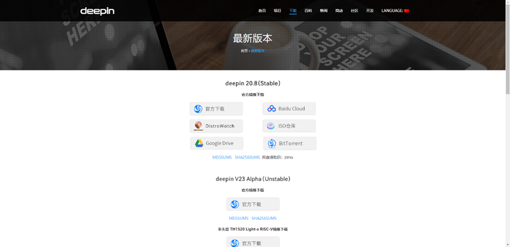The height and width of the screenshot is (247, 510).
Task: Open 项目 in the top navigation
Action: (277, 11)
